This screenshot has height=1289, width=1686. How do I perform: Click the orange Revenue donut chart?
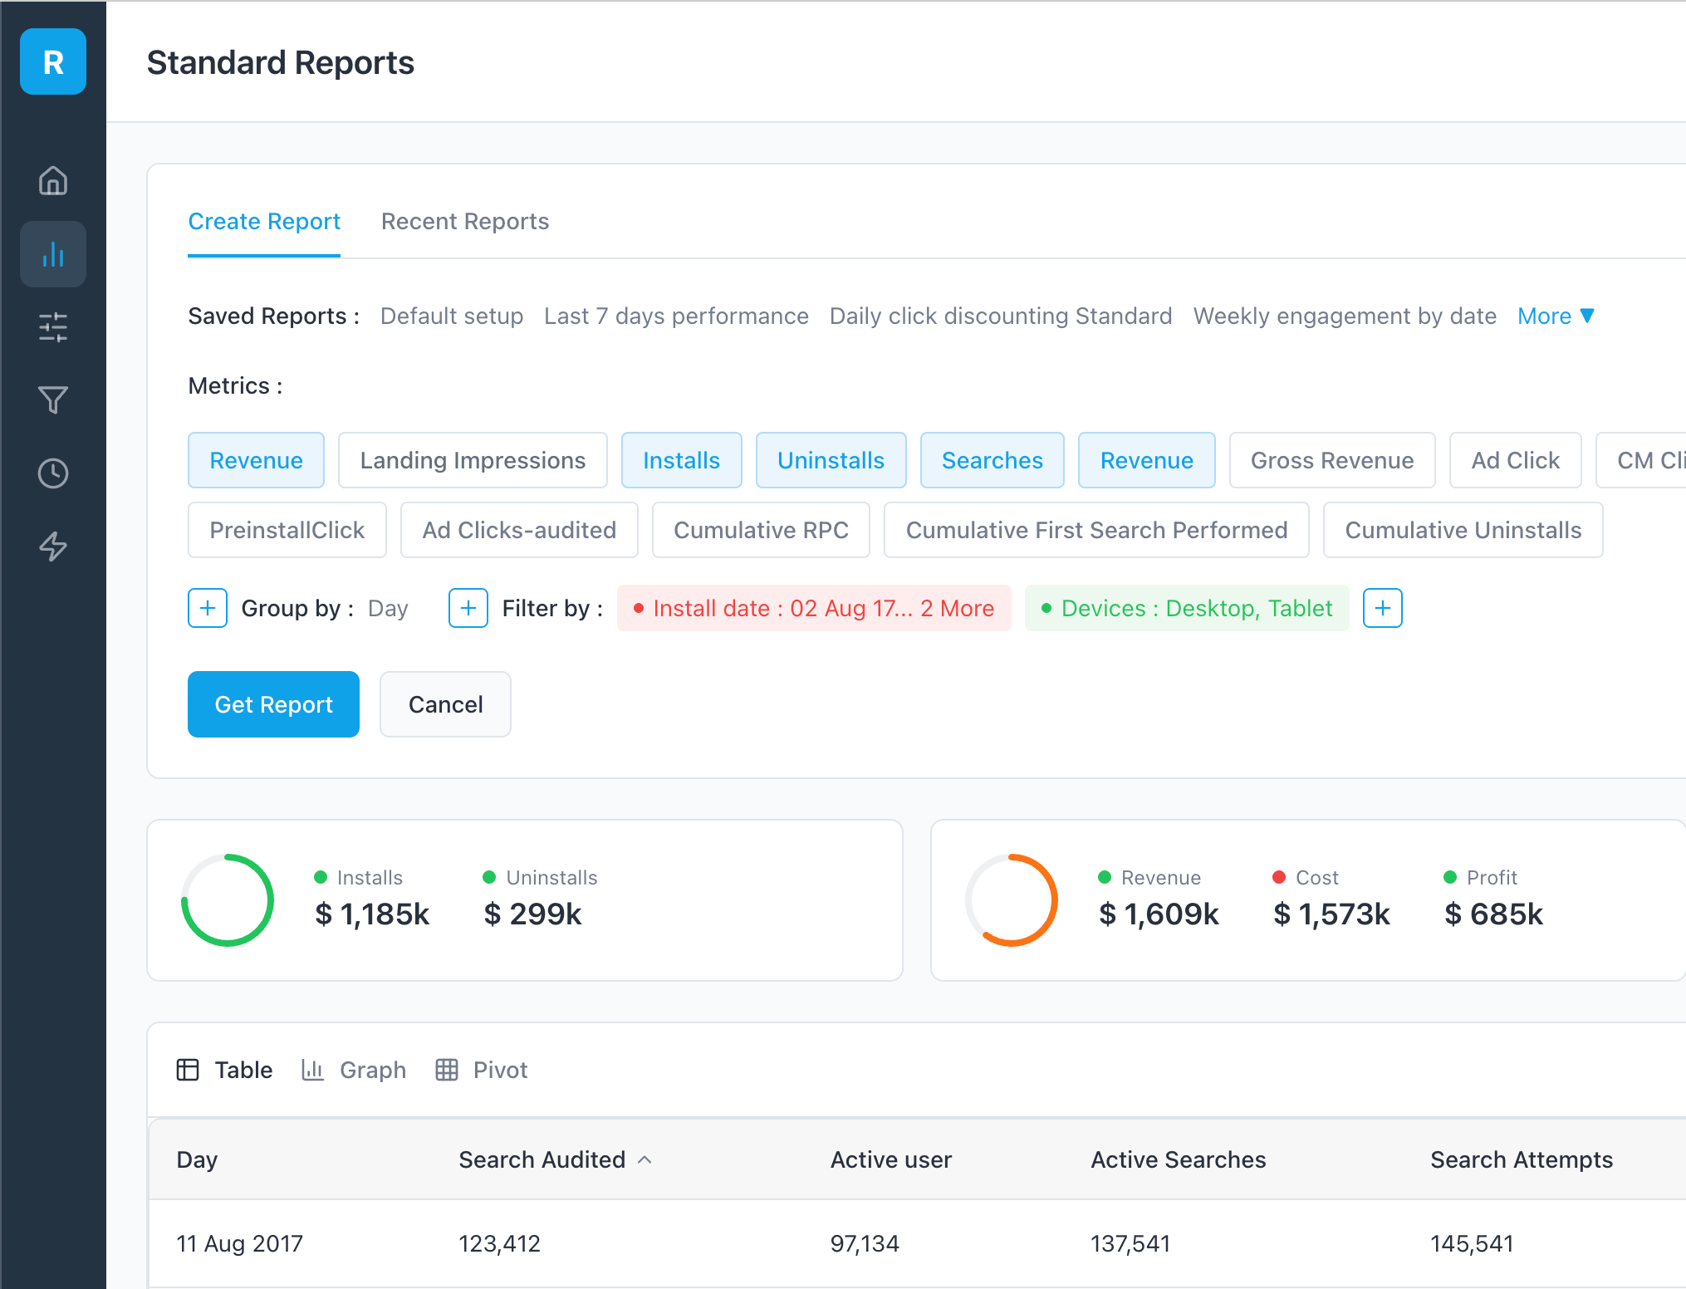tap(1012, 900)
